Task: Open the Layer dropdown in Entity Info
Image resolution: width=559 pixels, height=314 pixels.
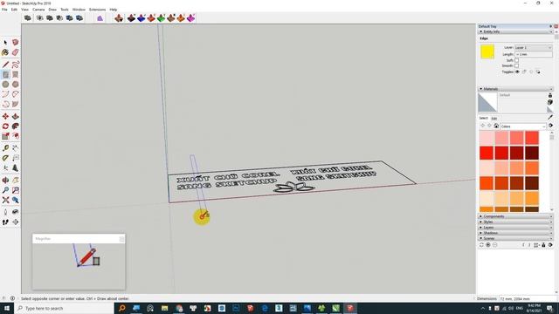Action: pos(534,48)
